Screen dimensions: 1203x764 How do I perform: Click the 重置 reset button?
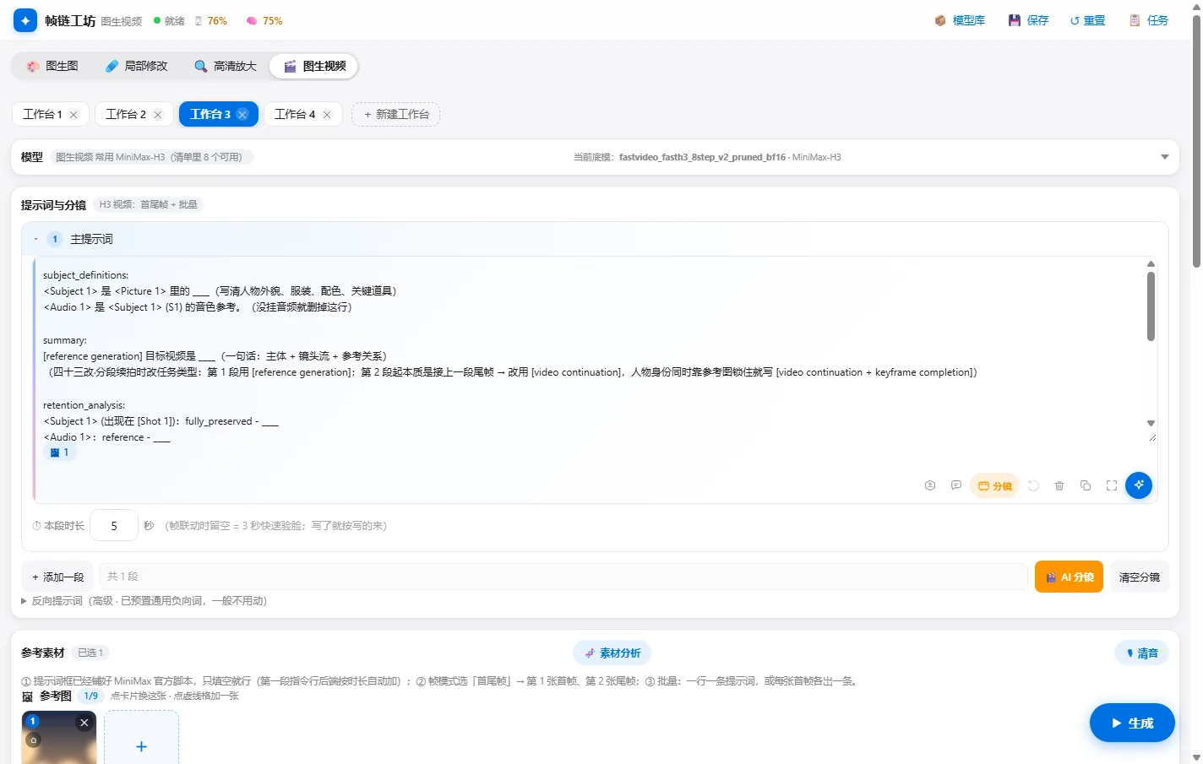(1087, 20)
